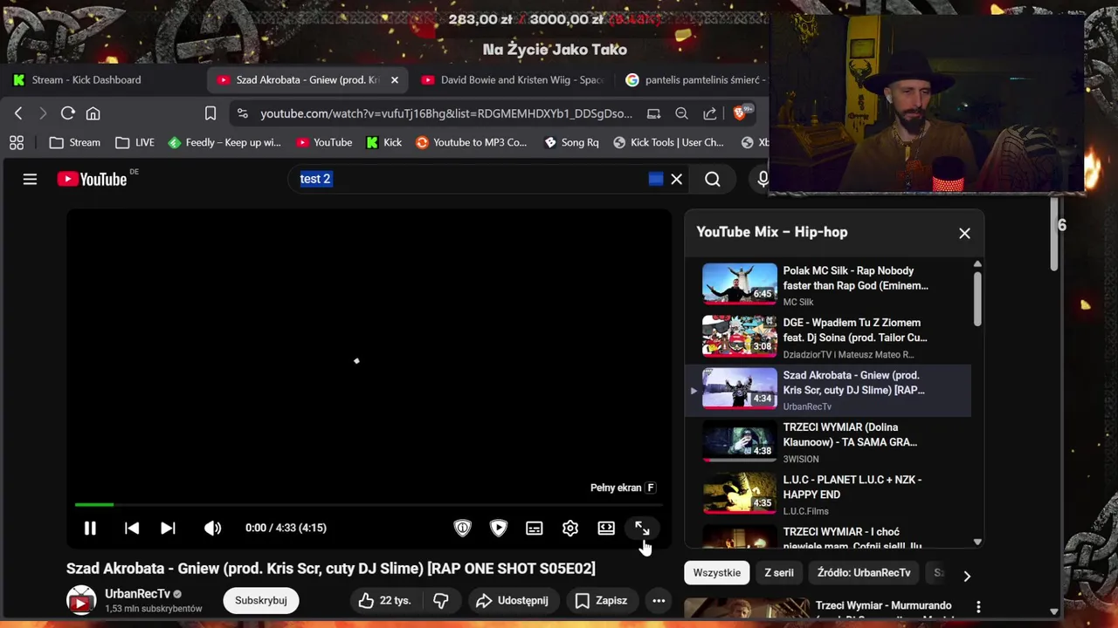Open the browser home page
The height and width of the screenshot is (628, 1118).
click(x=93, y=113)
